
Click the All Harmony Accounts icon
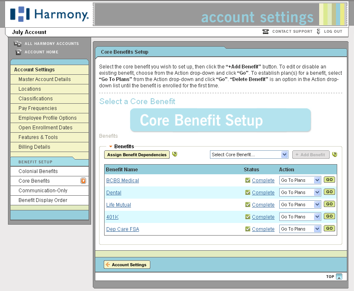[x=18, y=44]
